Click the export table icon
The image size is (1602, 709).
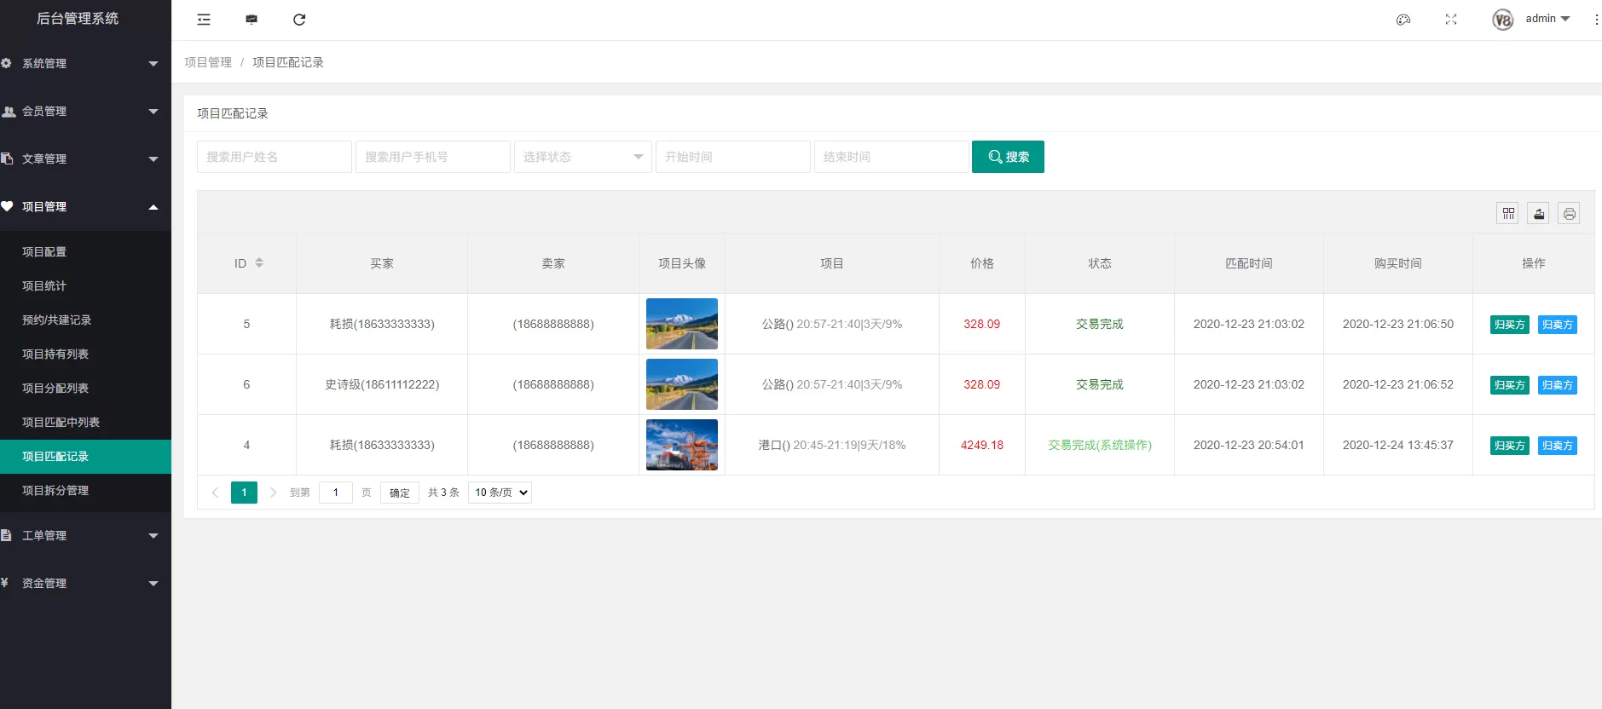tap(1539, 213)
